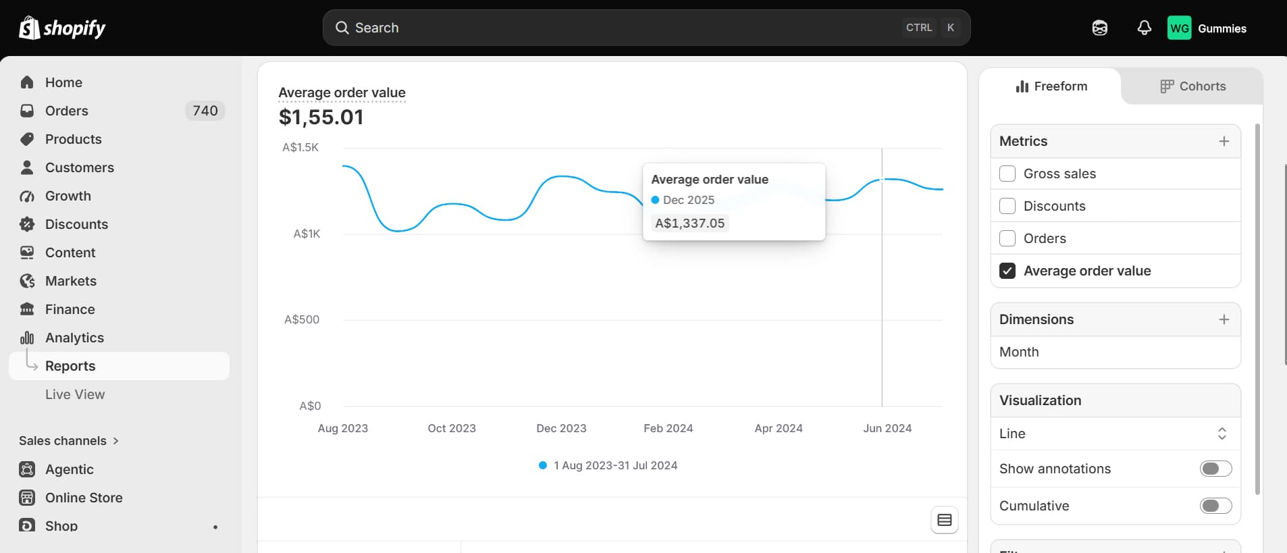Viewport: 1287px width, 553px height.
Task: Open Content section
Action: (x=70, y=253)
